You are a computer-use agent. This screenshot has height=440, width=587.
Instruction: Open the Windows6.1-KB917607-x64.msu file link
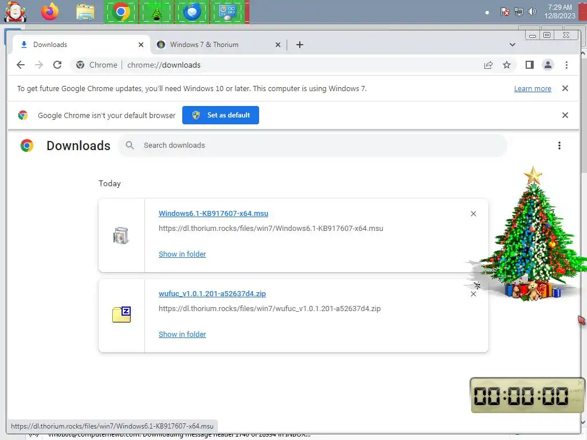213,213
